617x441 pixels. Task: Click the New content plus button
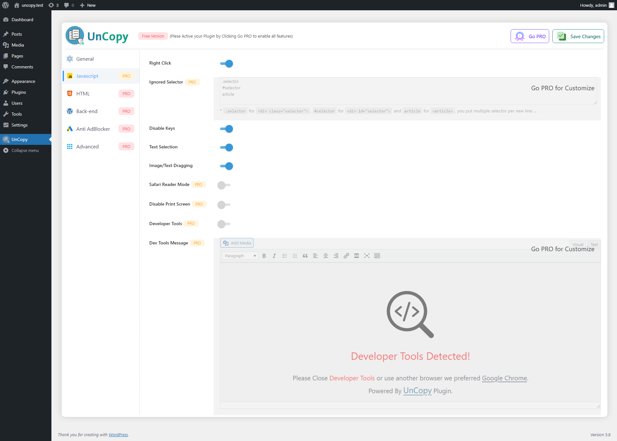[88, 5]
